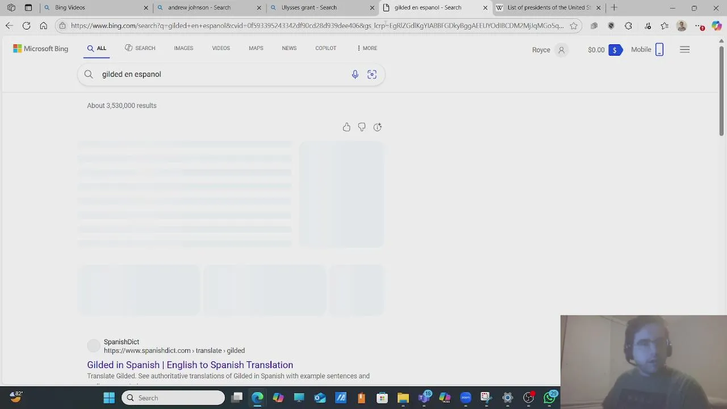Click 'About 3,530,000 results' text
Screen dimensions: 727x409
[122, 106]
